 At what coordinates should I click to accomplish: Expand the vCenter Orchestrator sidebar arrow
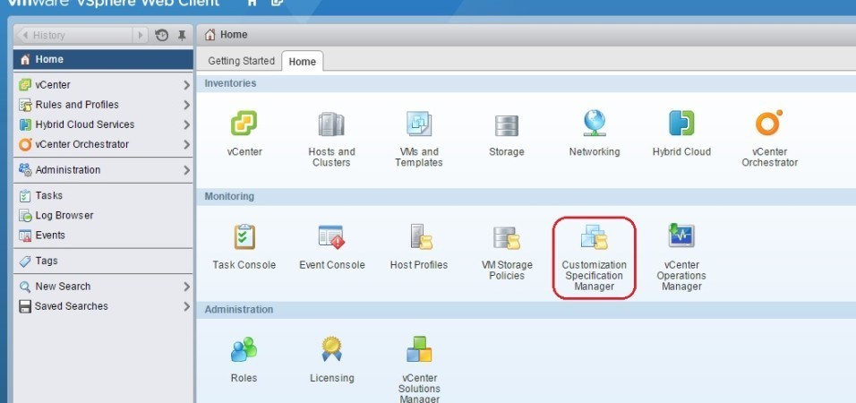187,145
